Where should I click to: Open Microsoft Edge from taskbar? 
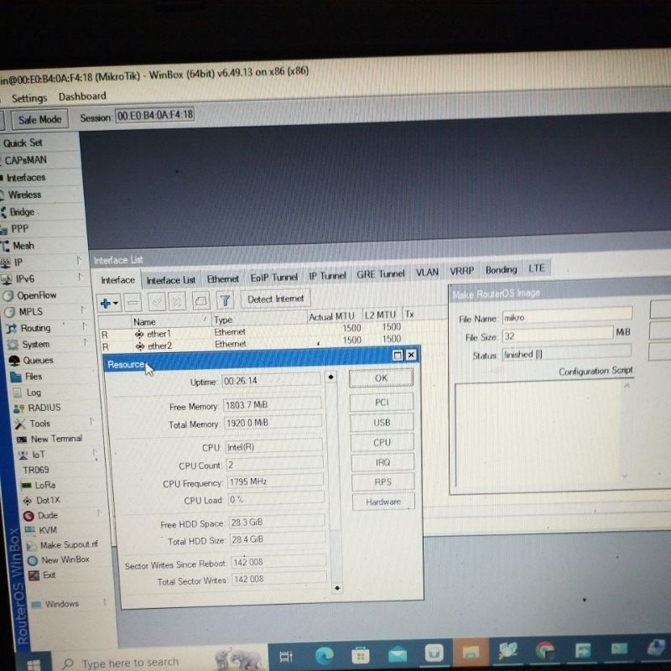(324, 656)
